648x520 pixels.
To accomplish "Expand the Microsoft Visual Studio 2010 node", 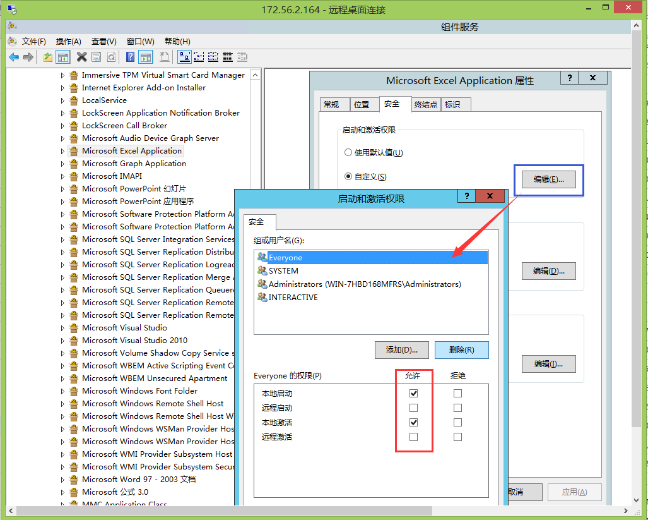I will (61, 340).
